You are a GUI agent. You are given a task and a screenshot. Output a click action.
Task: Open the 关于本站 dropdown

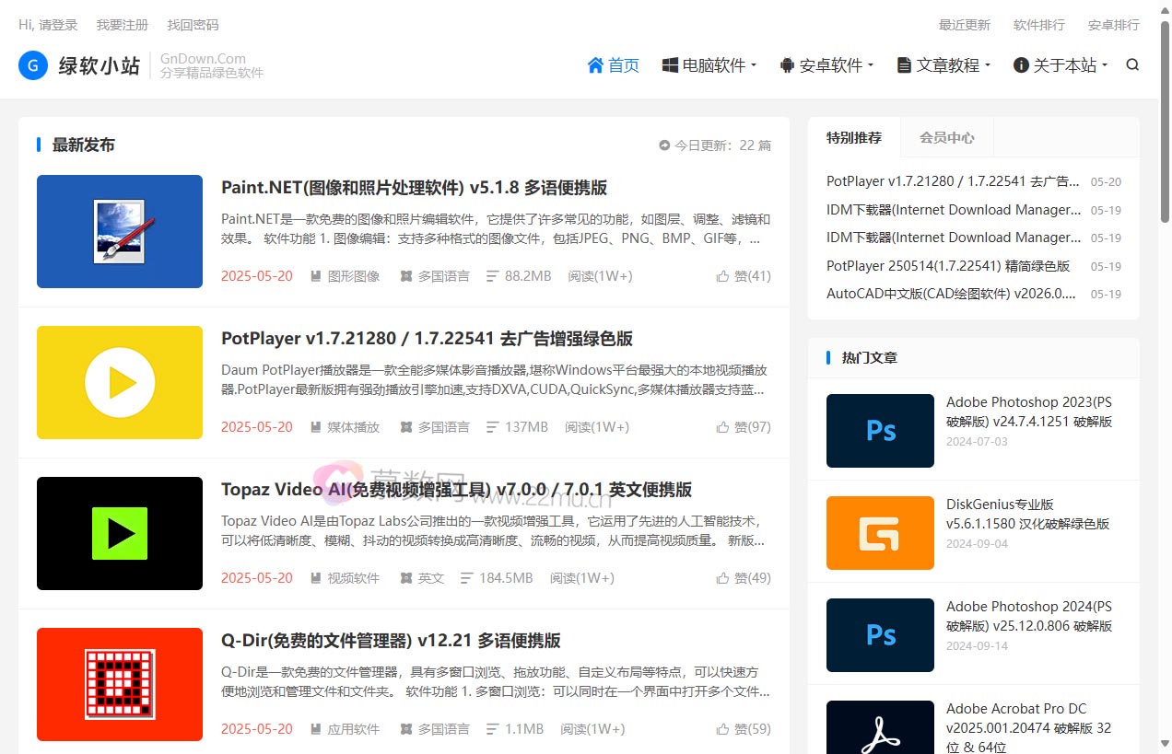[1060, 65]
